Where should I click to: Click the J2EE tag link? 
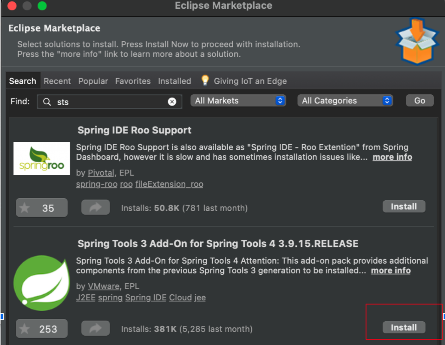[86, 298]
